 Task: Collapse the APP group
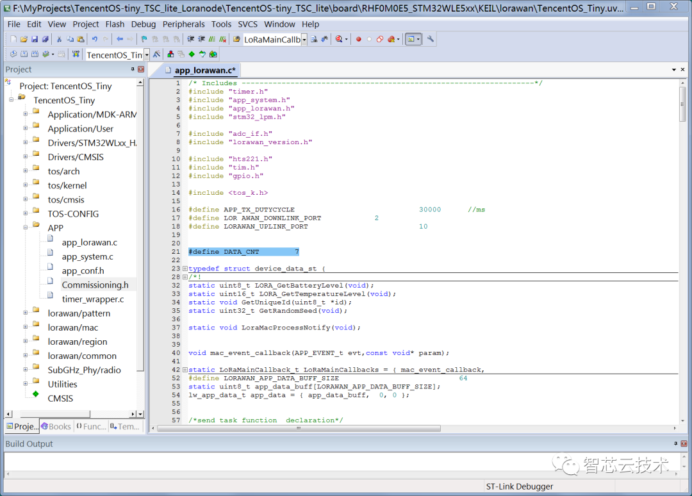tap(25, 227)
